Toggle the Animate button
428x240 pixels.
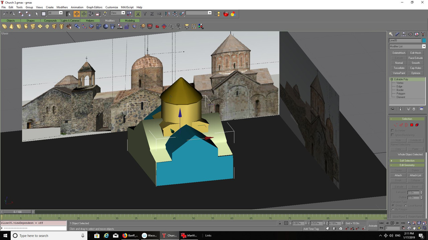click(x=373, y=226)
